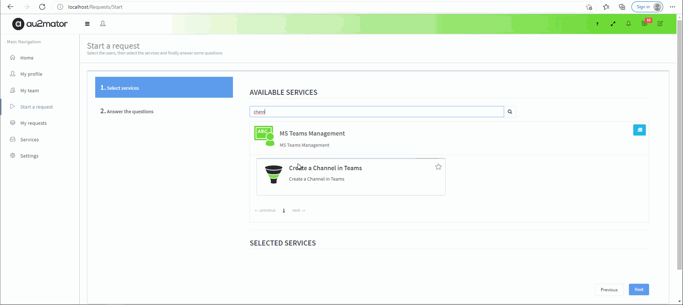
Task: Favorite the Create a Channel in Teams service
Action: (x=438, y=167)
